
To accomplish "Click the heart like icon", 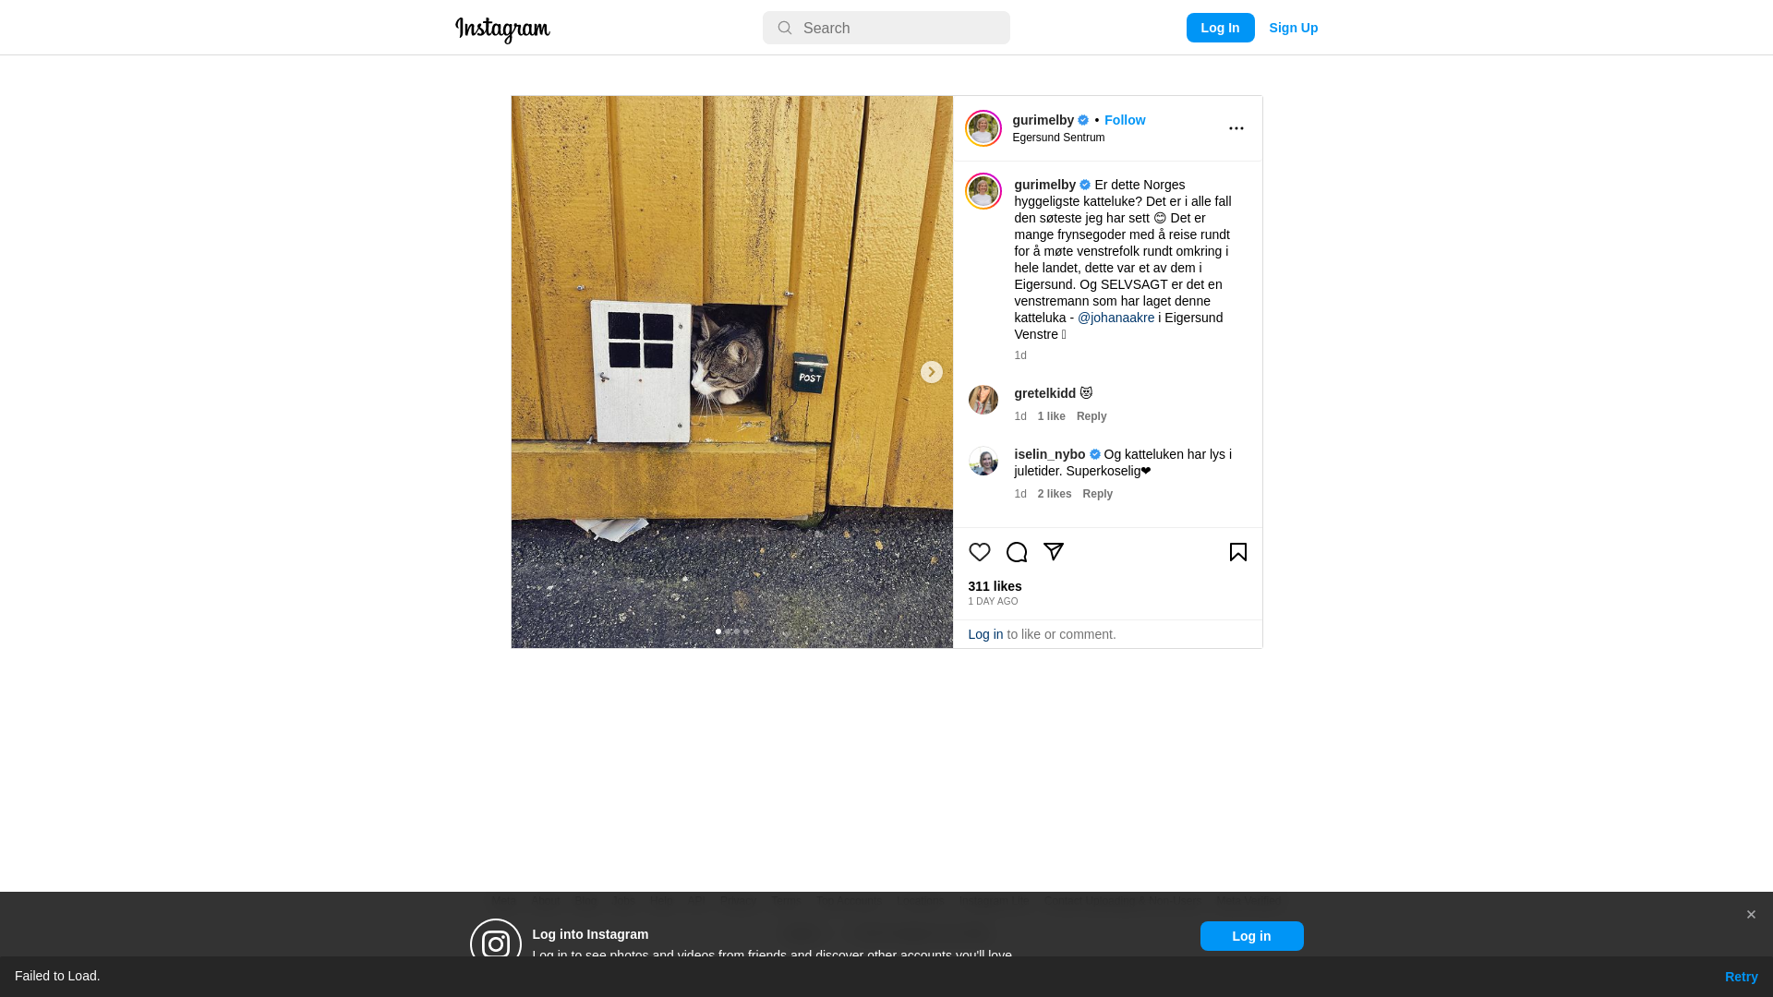I will [x=979, y=552].
